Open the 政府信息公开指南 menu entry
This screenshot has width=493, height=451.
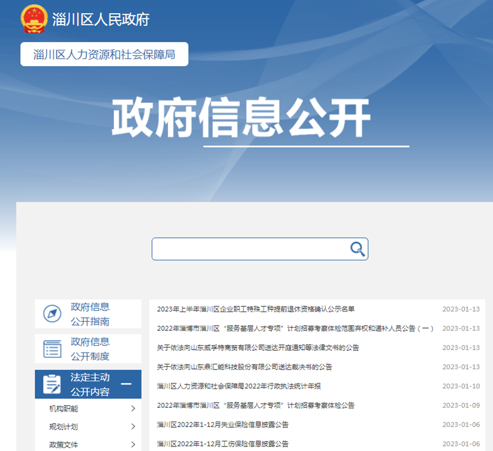pyautogui.click(x=90, y=314)
